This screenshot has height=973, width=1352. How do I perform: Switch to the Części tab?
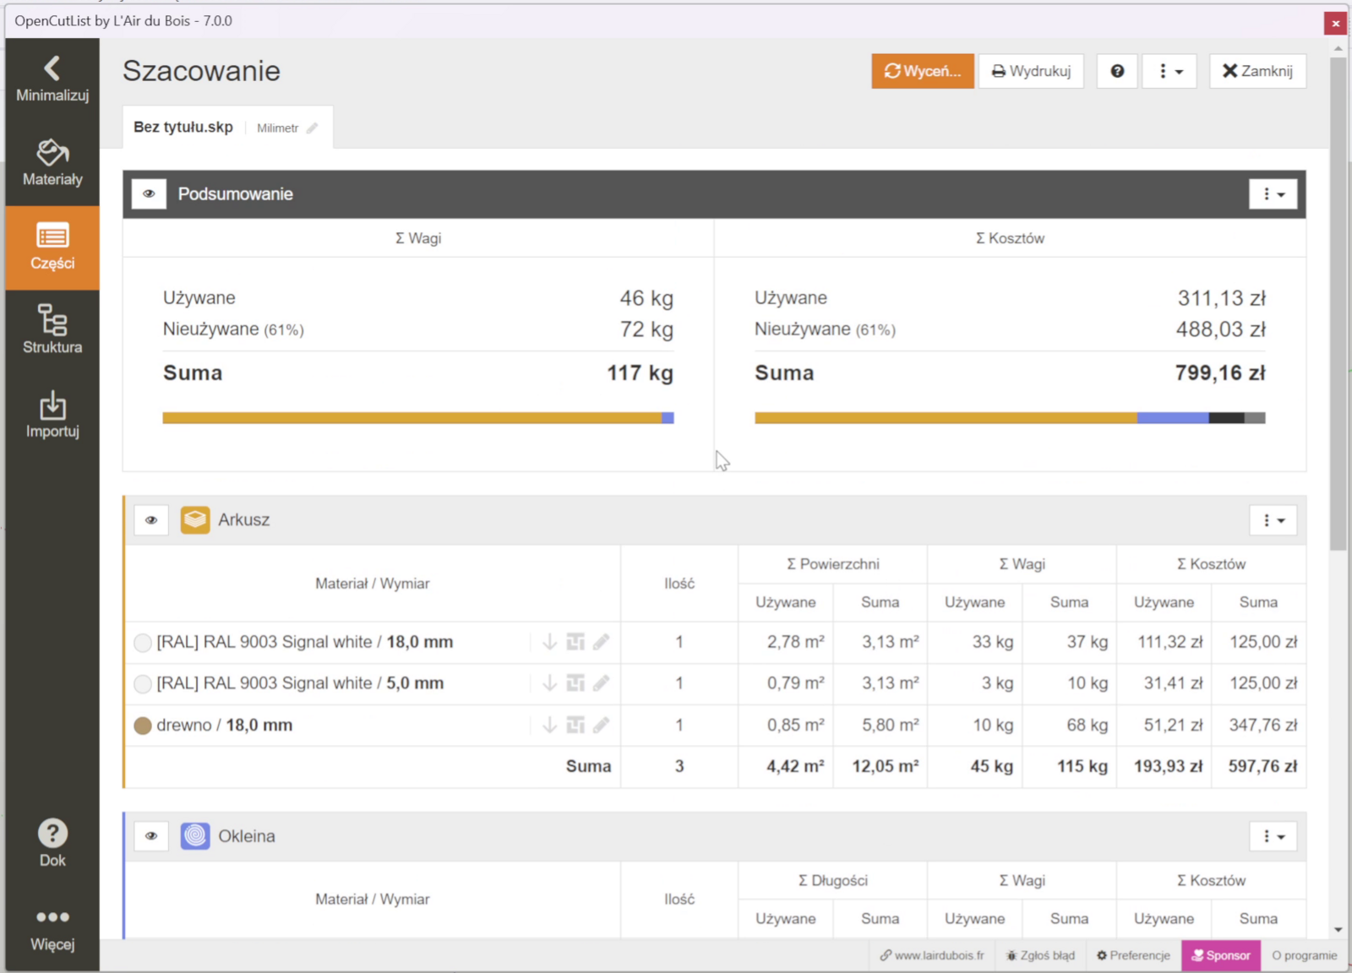[52, 247]
